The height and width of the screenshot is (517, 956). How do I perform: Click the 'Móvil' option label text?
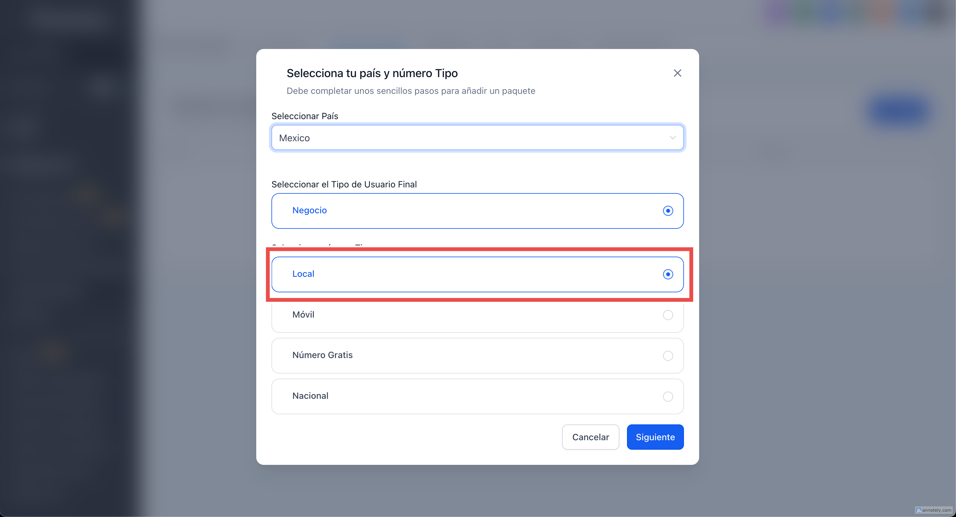point(303,315)
